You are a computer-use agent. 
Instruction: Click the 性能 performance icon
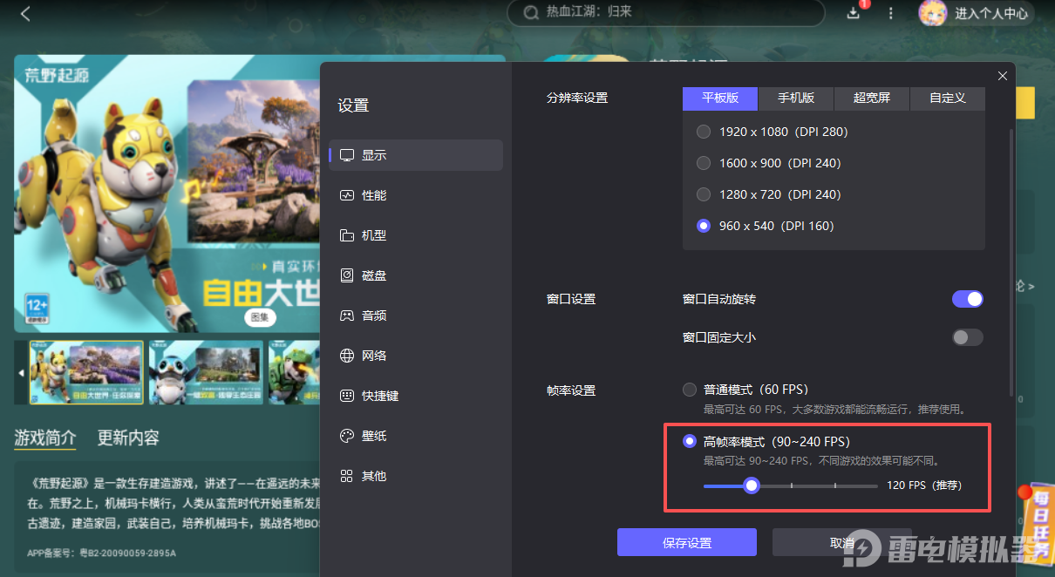(x=347, y=195)
